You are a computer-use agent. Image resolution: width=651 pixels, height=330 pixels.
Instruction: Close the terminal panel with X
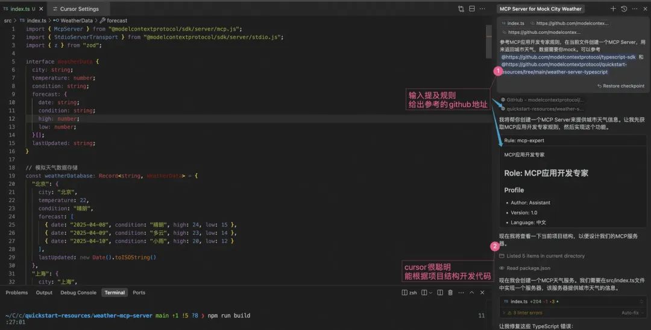pyautogui.click(x=482, y=293)
